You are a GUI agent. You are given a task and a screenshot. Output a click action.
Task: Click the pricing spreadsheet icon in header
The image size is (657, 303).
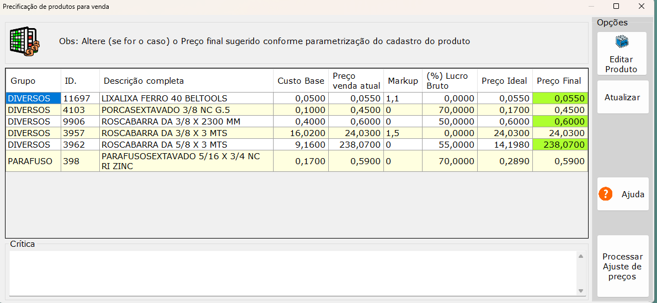pos(24,41)
